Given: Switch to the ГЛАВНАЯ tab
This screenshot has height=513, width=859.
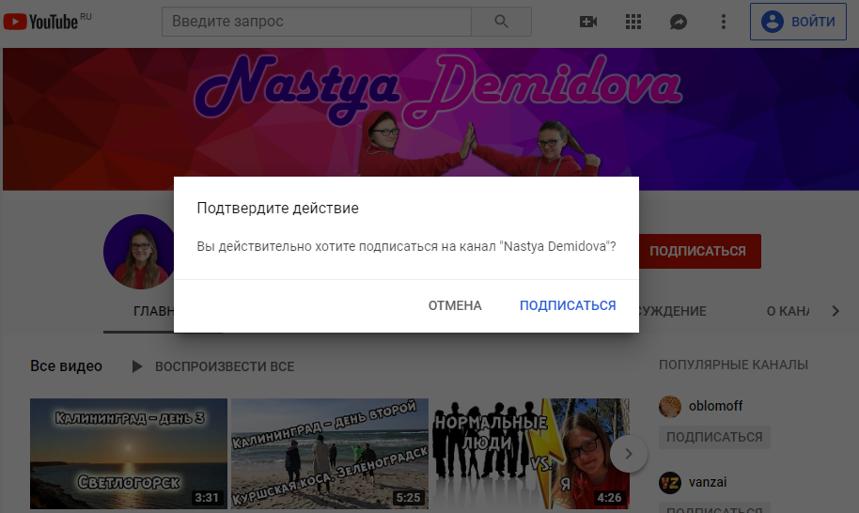Looking at the screenshot, I should click(x=154, y=311).
